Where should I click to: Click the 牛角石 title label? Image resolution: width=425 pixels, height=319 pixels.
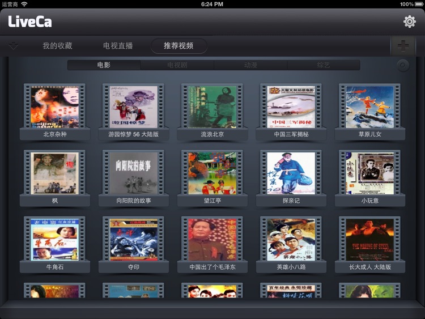pyautogui.click(x=55, y=267)
